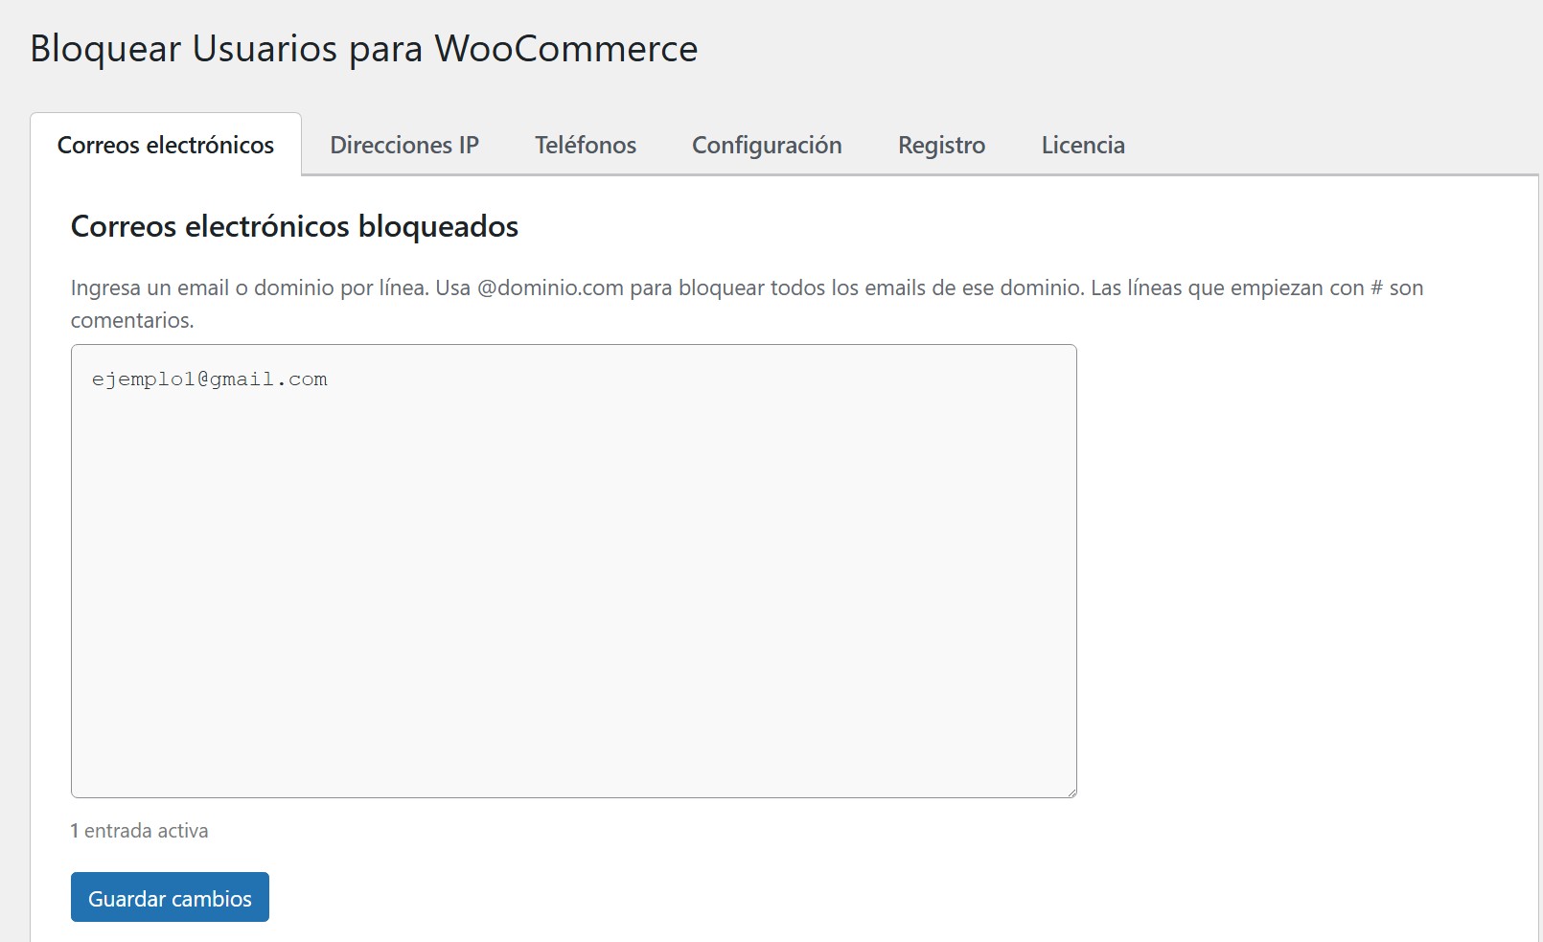Go to the Licencia tab

pos(1082,145)
